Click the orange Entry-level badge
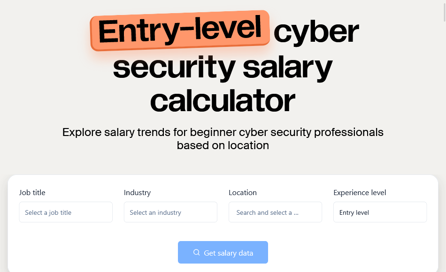Image resolution: width=446 pixels, height=272 pixels. point(180,30)
